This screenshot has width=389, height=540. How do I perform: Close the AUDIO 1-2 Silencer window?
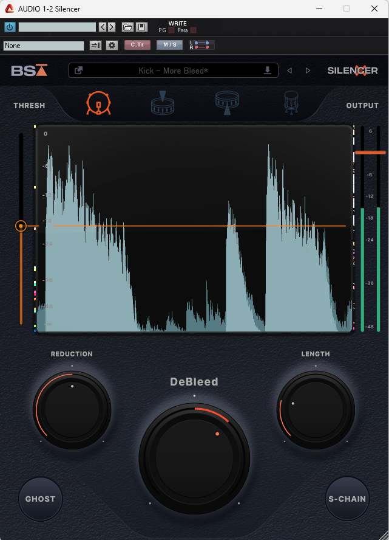click(x=374, y=9)
